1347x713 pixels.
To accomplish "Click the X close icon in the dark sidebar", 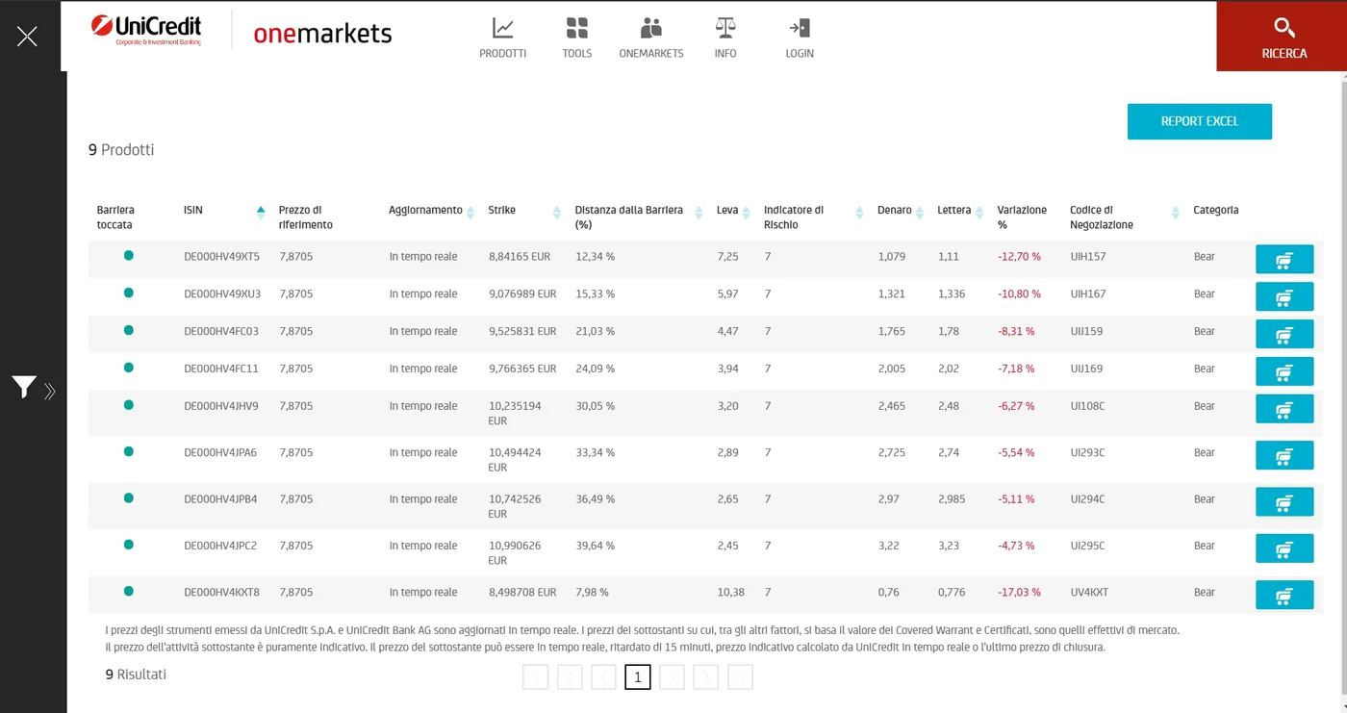I will point(27,37).
